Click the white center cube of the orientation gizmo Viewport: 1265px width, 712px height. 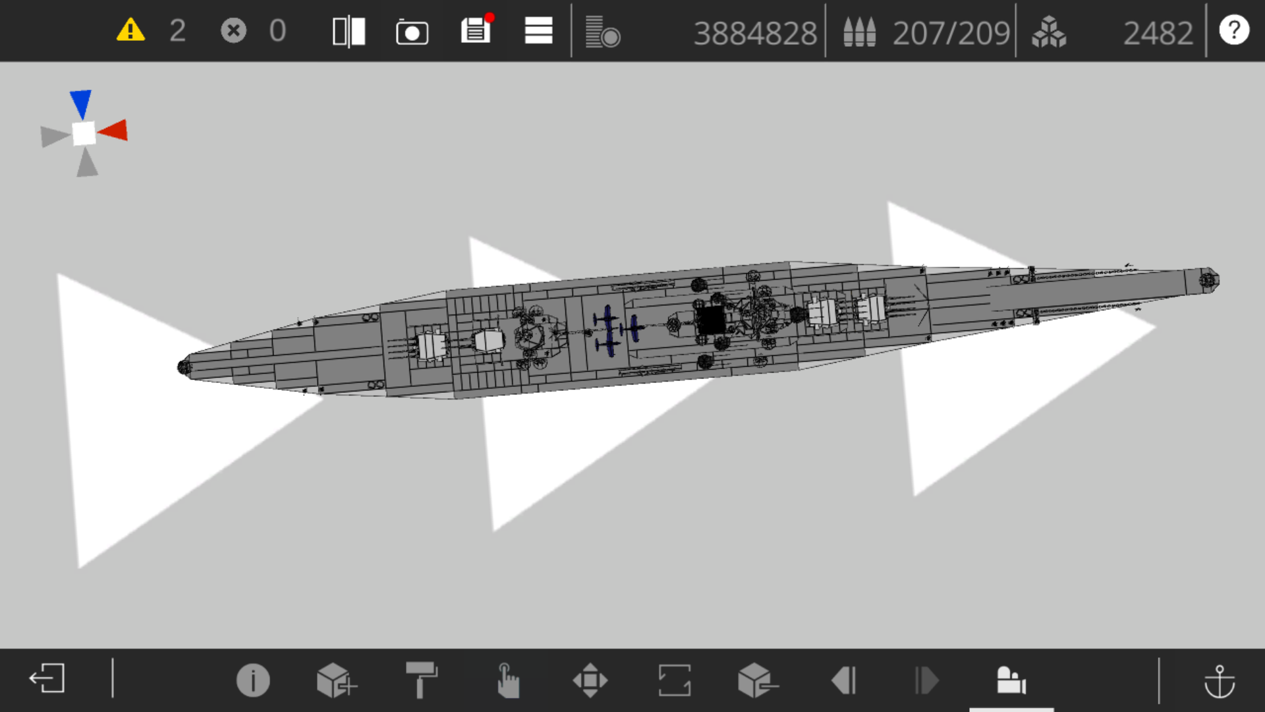tap(84, 133)
